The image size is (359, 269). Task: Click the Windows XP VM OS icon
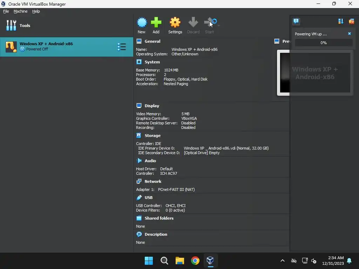(x=11, y=47)
